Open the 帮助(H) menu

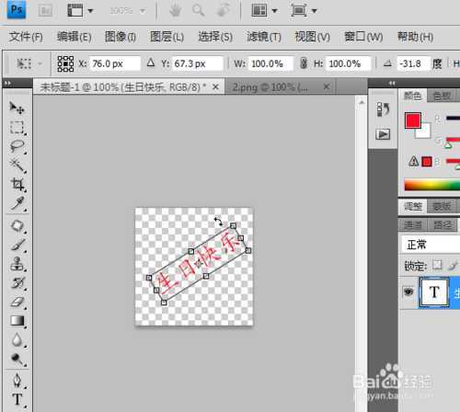[x=415, y=37]
